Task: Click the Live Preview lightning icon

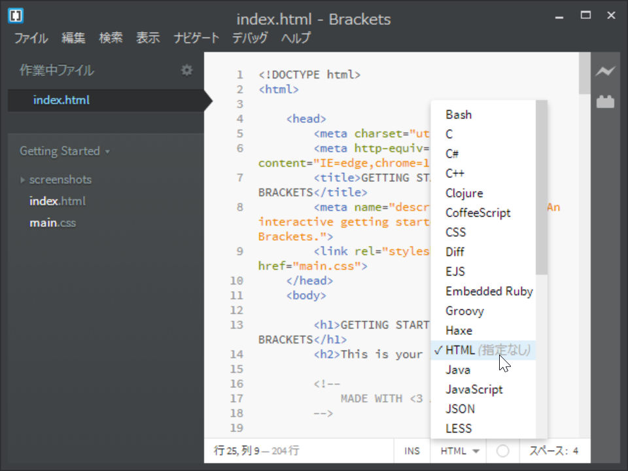Action: [605, 71]
